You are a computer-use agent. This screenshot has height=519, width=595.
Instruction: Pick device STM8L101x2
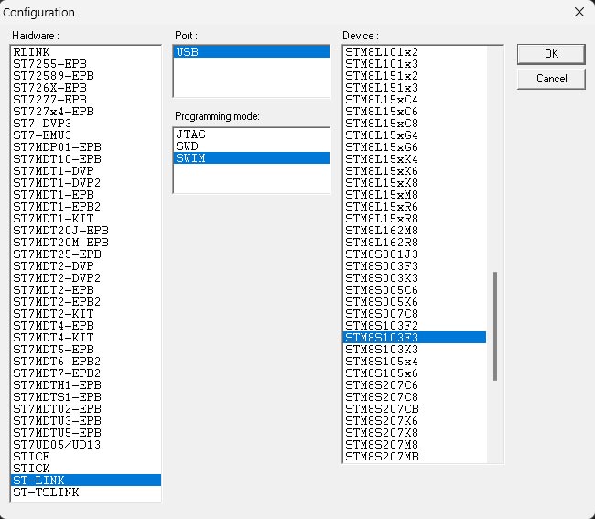click(x=415, y=51)
